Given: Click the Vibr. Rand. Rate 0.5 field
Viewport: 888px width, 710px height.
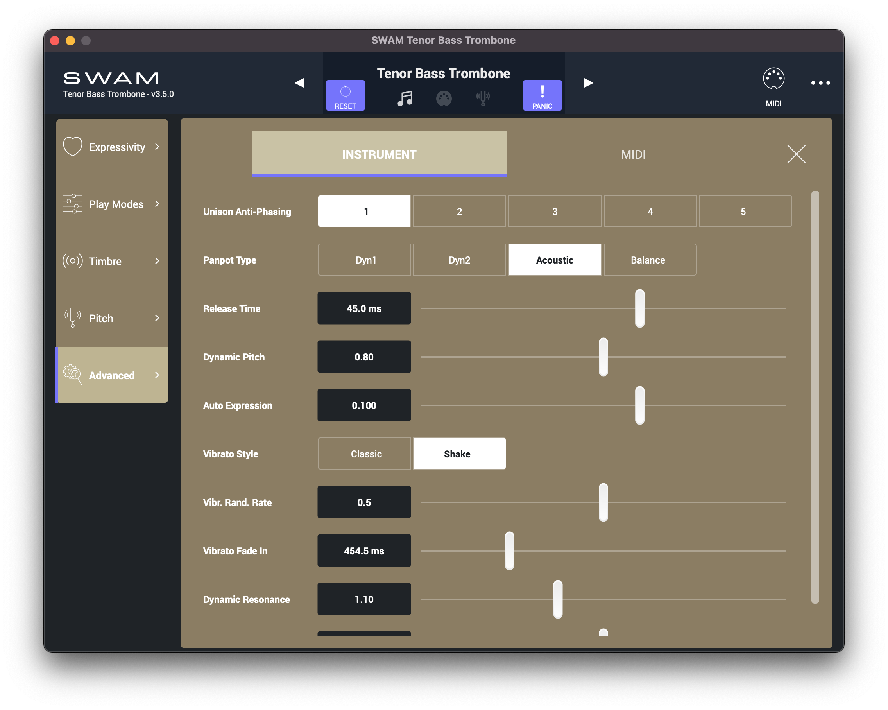Looking at the screenshot, I should [364, 502].
